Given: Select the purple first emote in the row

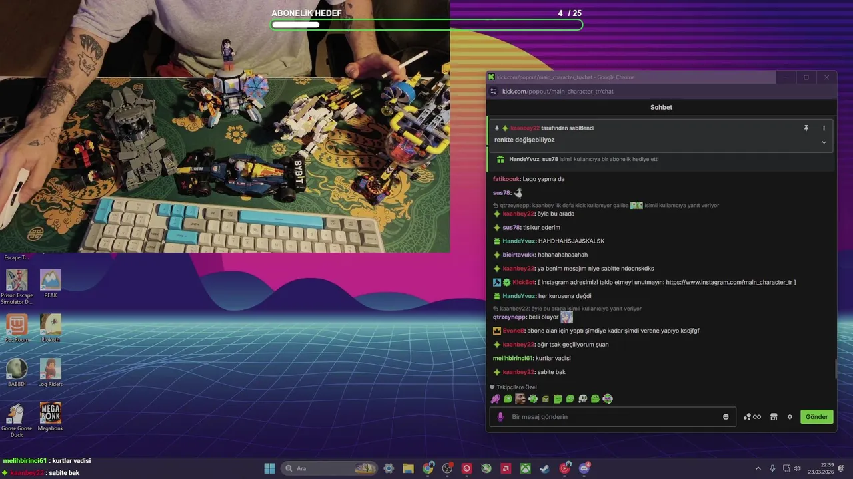Looking at the screenshot, I should 495,399.
